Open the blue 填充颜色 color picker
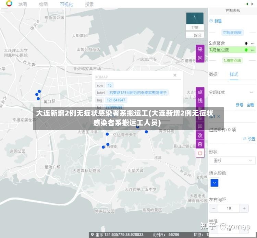257x238 pixels. [215, 183]
